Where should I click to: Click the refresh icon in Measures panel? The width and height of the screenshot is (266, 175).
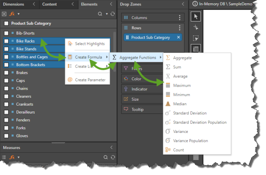(x=112, y=157)
